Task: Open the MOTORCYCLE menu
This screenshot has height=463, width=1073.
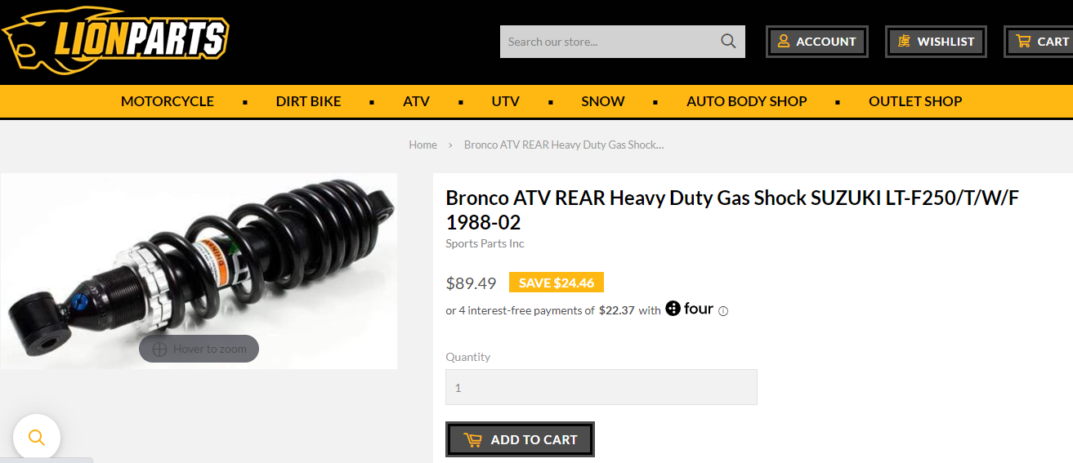Action: coord(168,101)
